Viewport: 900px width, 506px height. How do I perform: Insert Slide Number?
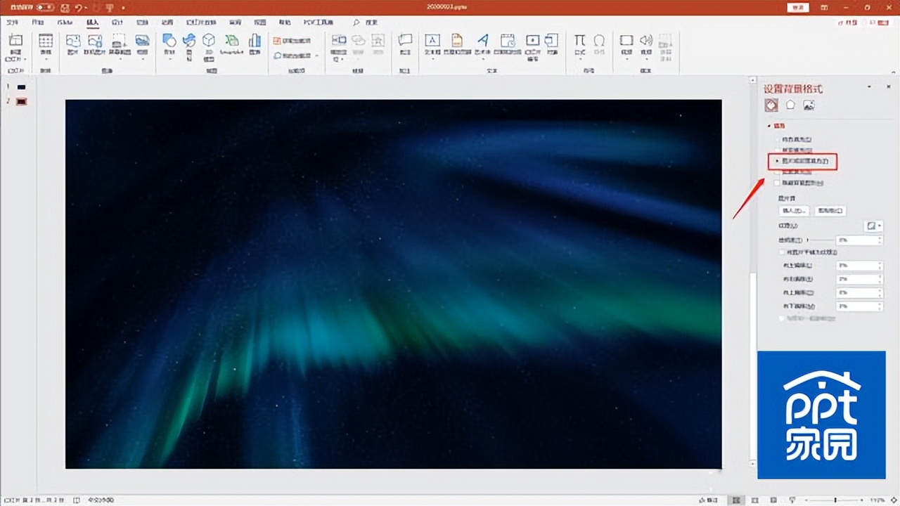click(x=532, y=40)
